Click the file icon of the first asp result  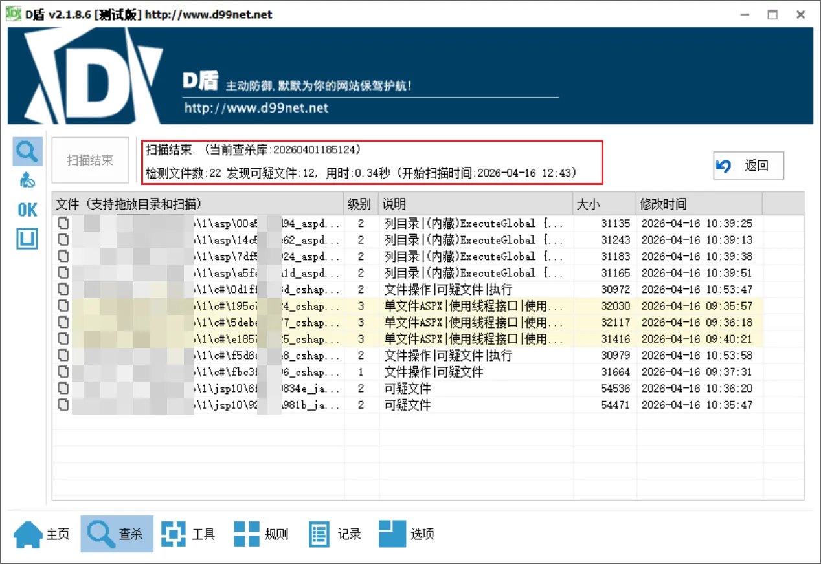click(x=63, y=222)
